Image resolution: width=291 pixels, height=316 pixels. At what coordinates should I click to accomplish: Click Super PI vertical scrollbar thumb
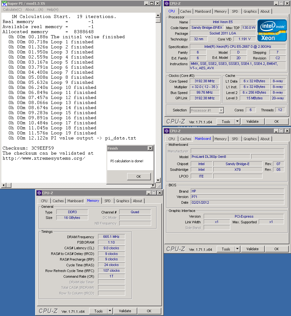[158, 20]
